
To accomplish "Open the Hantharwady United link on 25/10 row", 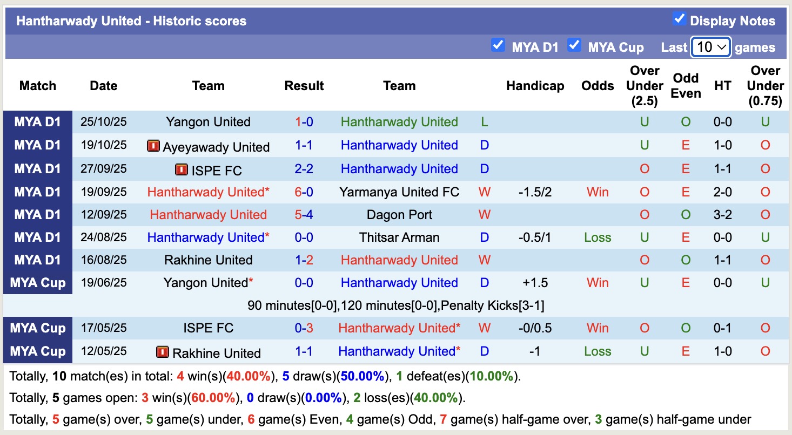I will tap(399, 122).
